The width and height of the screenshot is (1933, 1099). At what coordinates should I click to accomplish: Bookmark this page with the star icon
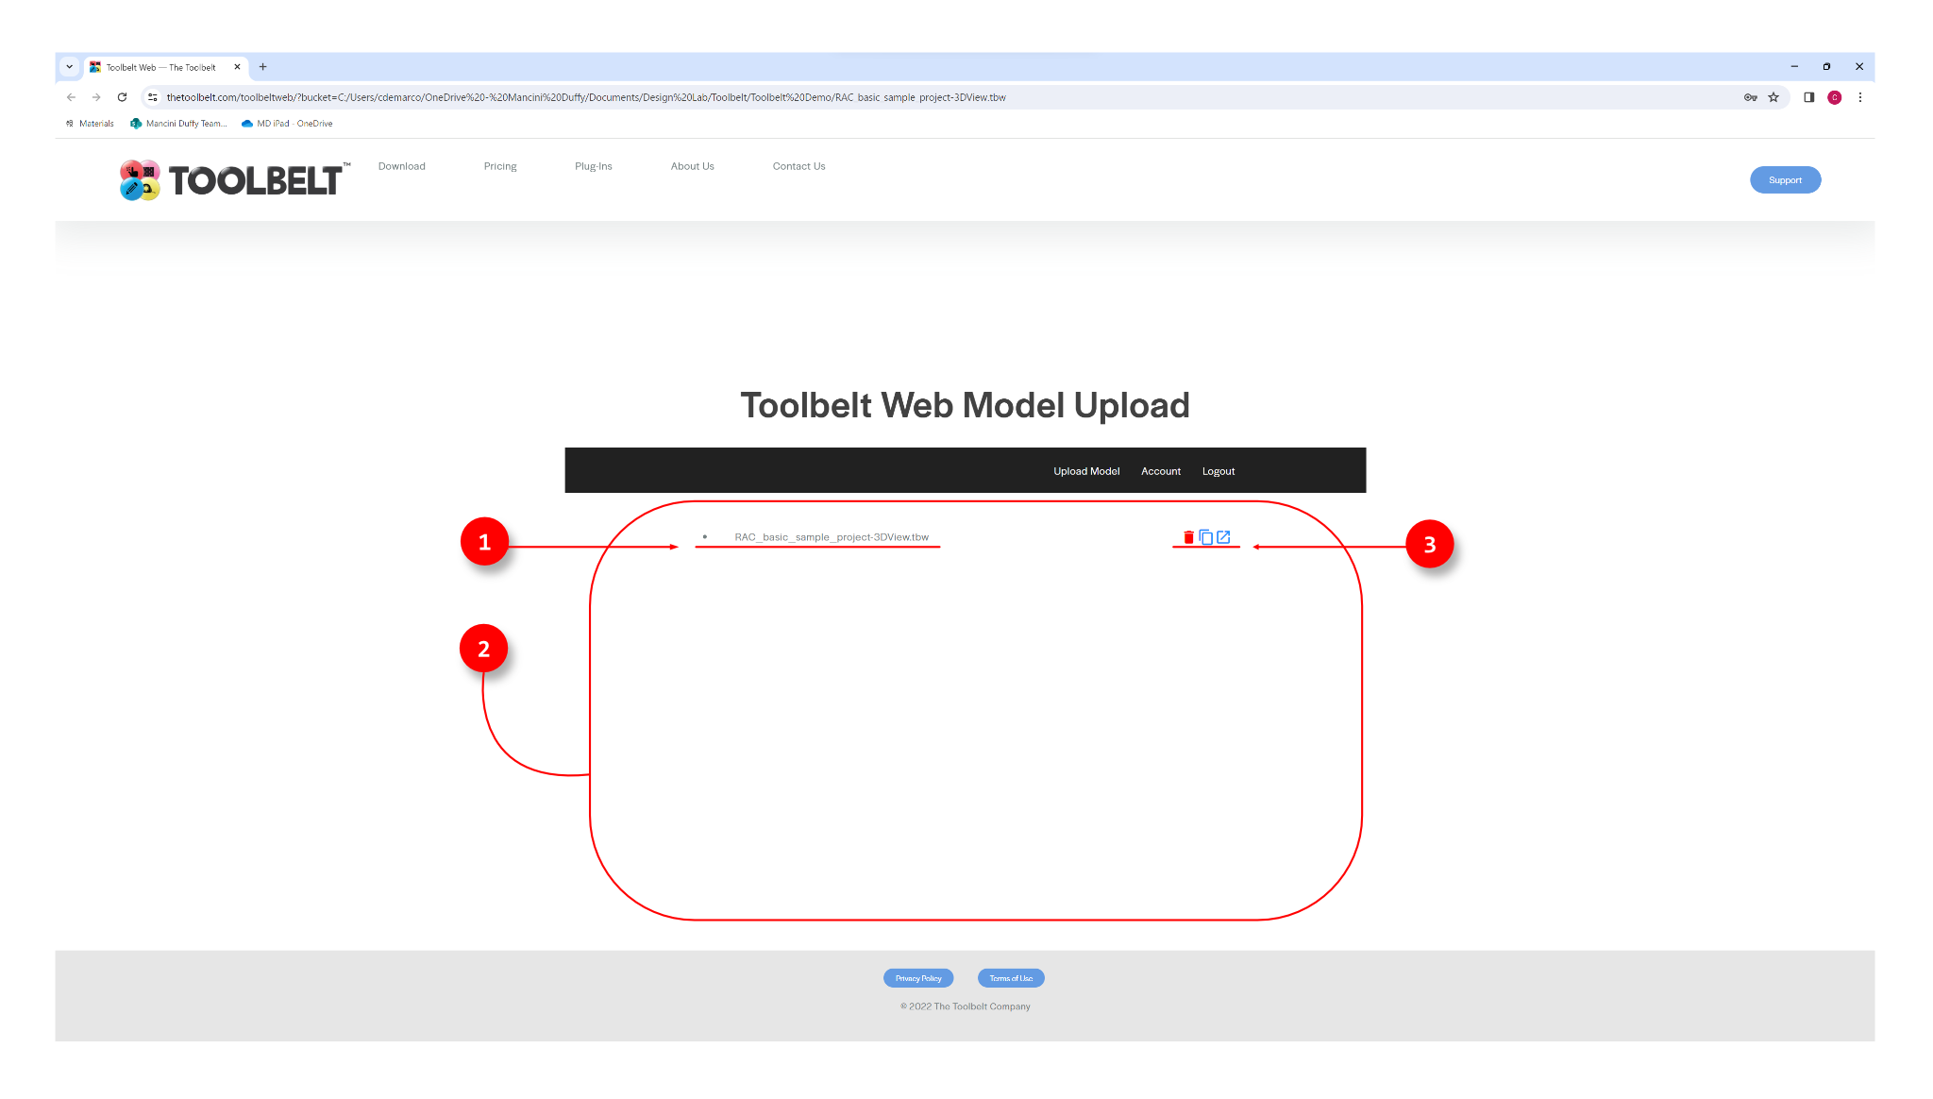tap(1773, 97)
